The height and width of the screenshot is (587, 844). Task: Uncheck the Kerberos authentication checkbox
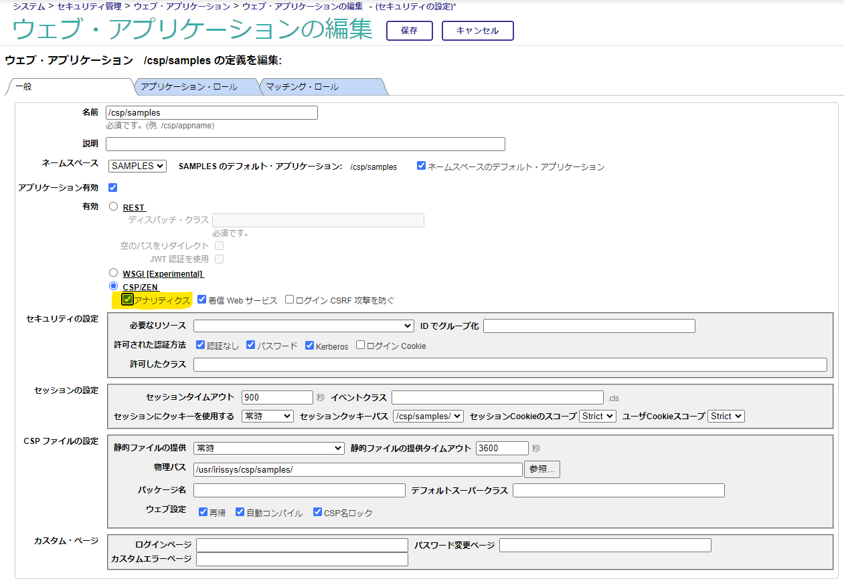pyautogui.click(x=309, y=345)
